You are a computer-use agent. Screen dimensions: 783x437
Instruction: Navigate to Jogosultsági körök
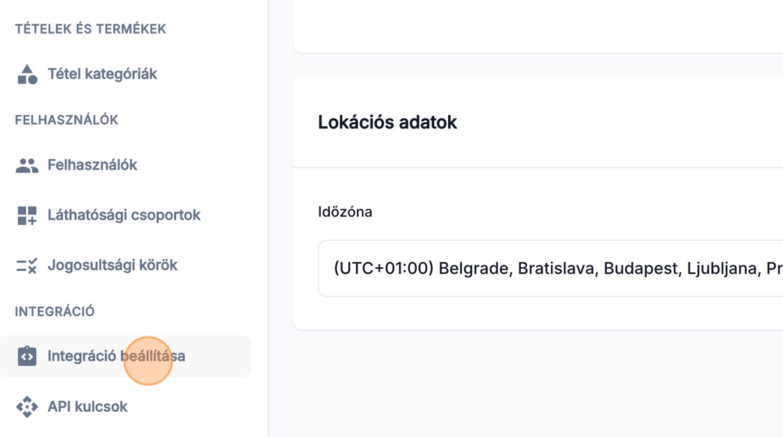(113, 265)
